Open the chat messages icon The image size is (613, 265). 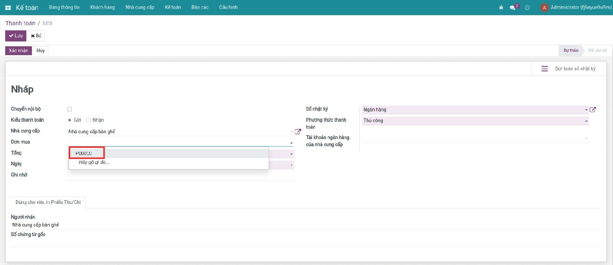[x=513, y=7]
